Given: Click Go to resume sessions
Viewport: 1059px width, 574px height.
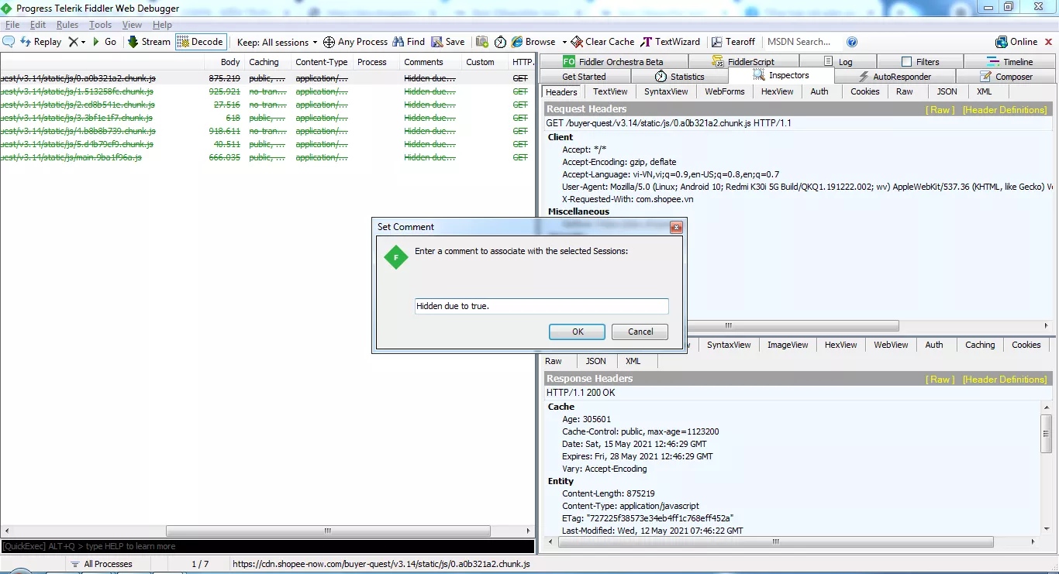Looking at the screenshot, I should pos(105,42).
